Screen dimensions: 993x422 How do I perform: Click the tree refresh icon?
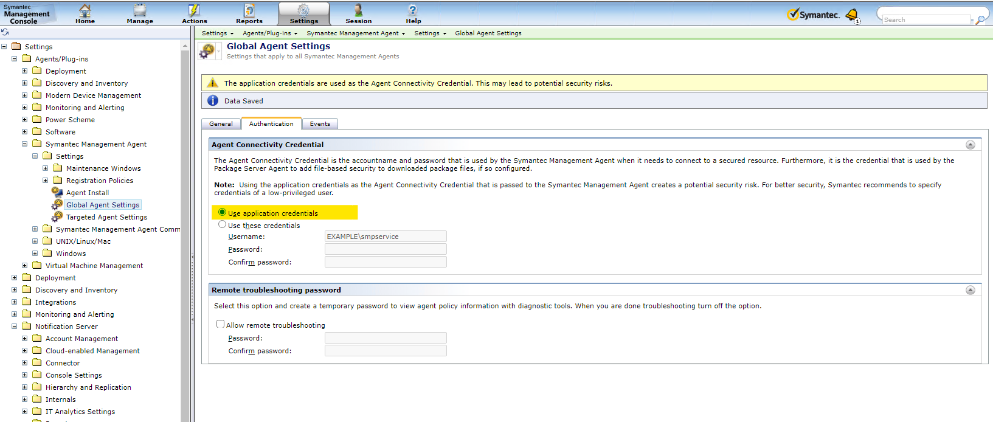[x=5, y=32]
